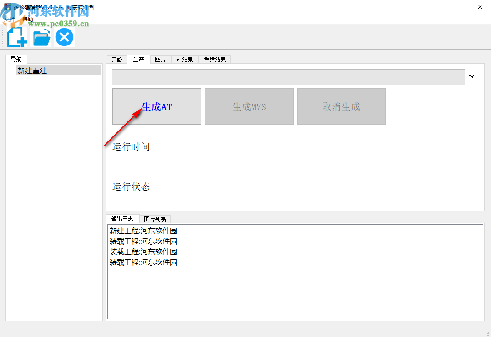Switch to the 图片 tab
This screenshot has width=491, height=337.
pos(160,60)
